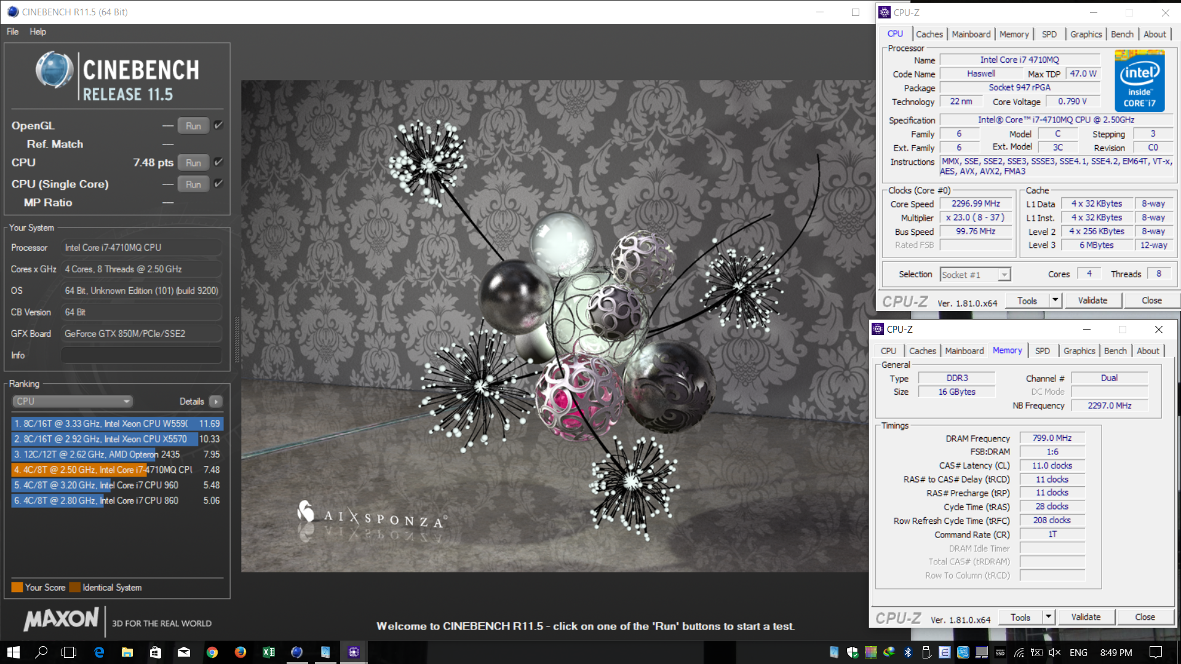Click the Bluetooth tray icon

pos(908,652)
